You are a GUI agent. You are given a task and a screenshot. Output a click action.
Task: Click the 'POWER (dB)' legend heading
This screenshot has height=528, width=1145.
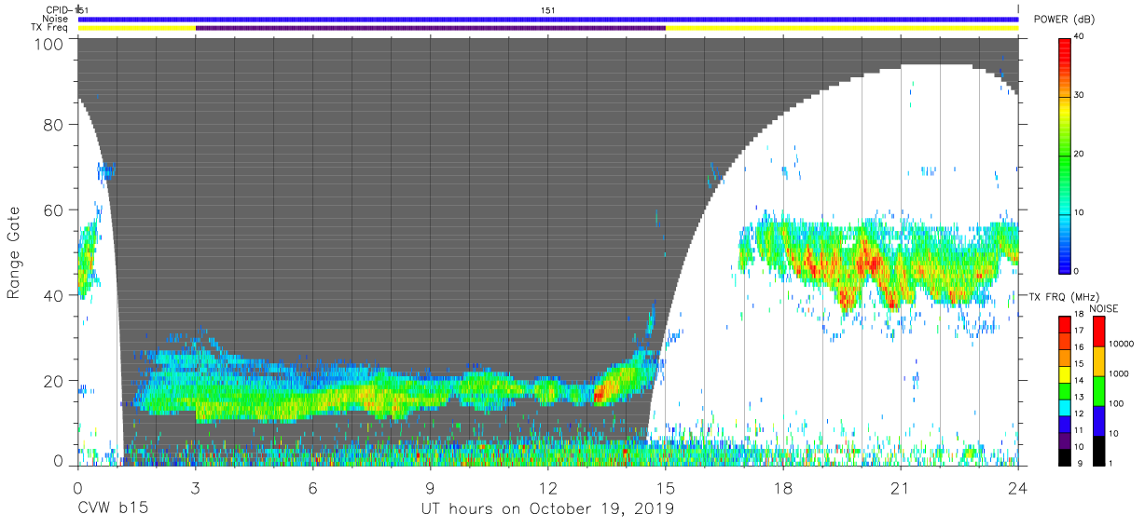click(x=1063, y=20)
